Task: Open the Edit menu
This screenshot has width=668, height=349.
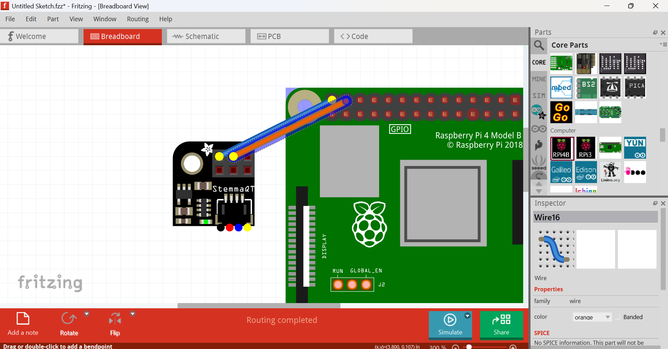Action: click(x=31, y=19)
